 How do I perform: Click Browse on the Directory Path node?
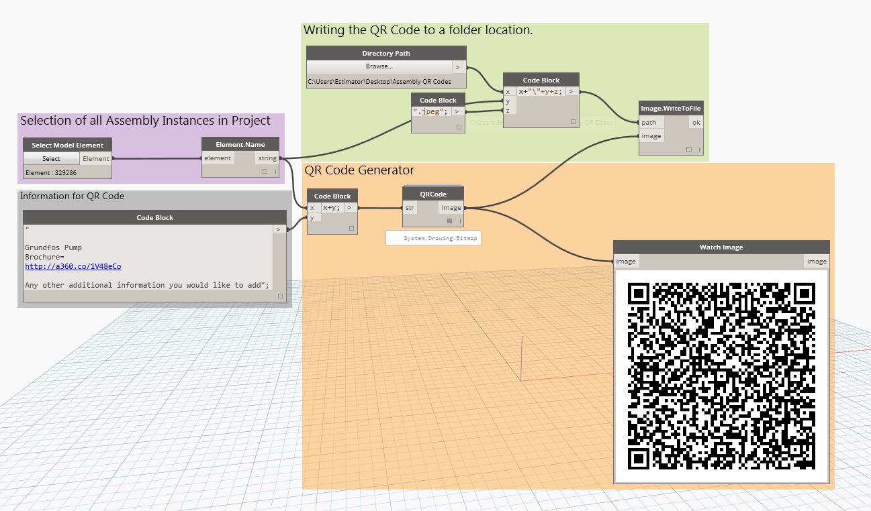(x=379, y=66)
